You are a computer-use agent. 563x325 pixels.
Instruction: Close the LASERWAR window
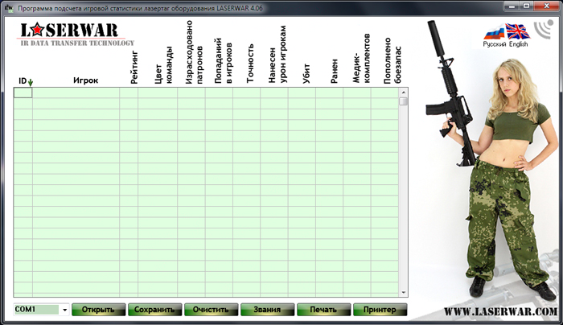(546, 6)
